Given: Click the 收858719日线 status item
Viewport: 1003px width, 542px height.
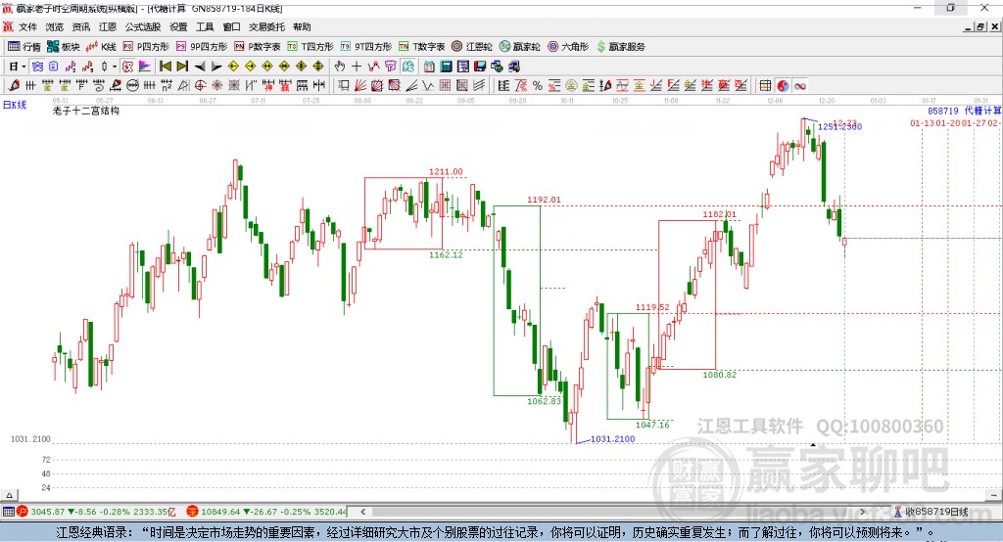Looking at the screenshot, I should tap(931, 512).
